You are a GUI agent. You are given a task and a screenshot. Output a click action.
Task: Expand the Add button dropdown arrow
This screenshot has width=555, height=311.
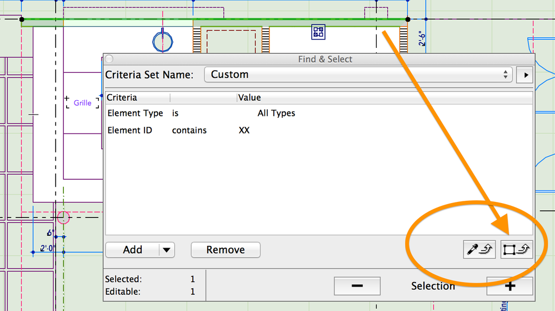pos(167,250)
